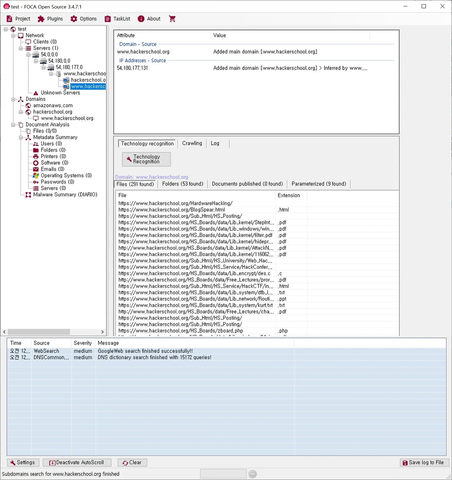Viewport: 452px width, 480px height.
Task: Click the tree scrollbar left arrow
Action: pyautogui.click(x=4, y=332)
